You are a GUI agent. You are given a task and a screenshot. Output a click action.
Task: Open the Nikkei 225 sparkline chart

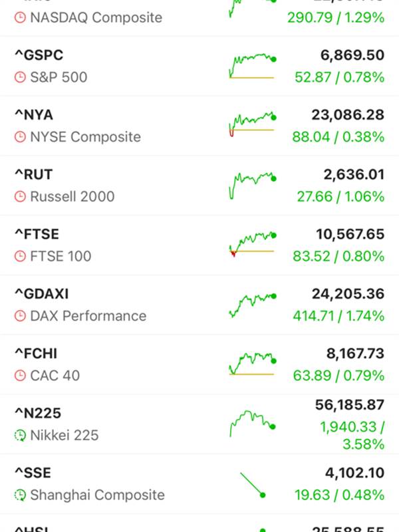pos(252,424)
